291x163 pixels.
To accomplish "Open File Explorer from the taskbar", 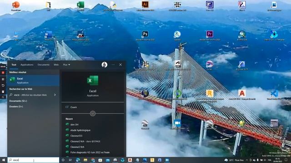I will pos(85,160).
